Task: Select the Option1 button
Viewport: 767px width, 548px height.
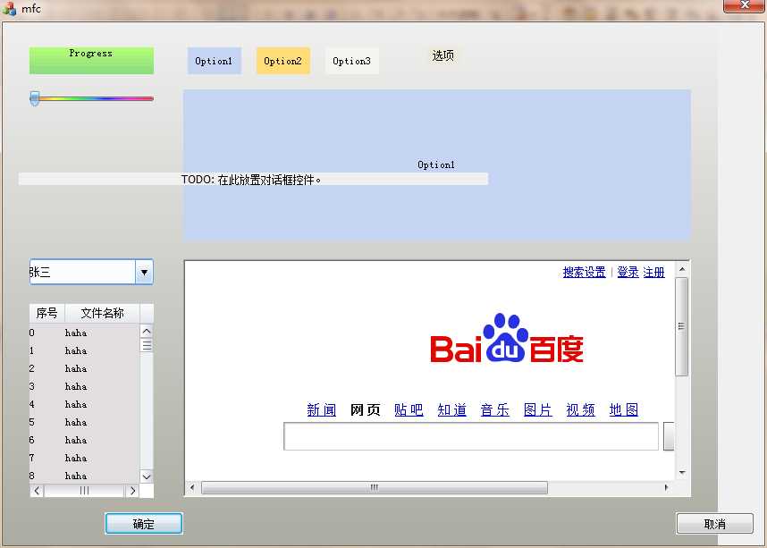Action: [214, 61]
